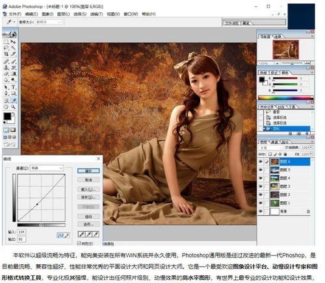
Task: Click the red R slider in Color panel
Action: pyautogui.click(x=285, y=79)
